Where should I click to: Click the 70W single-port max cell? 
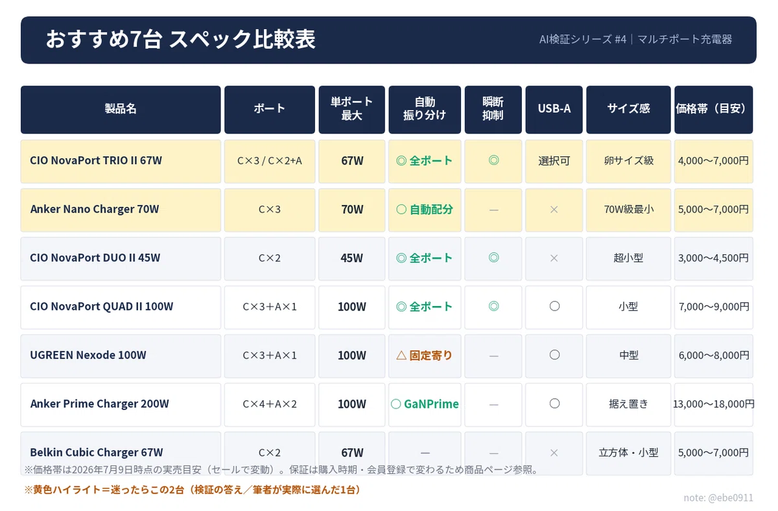pyautogui.click(x=352, y=209)
